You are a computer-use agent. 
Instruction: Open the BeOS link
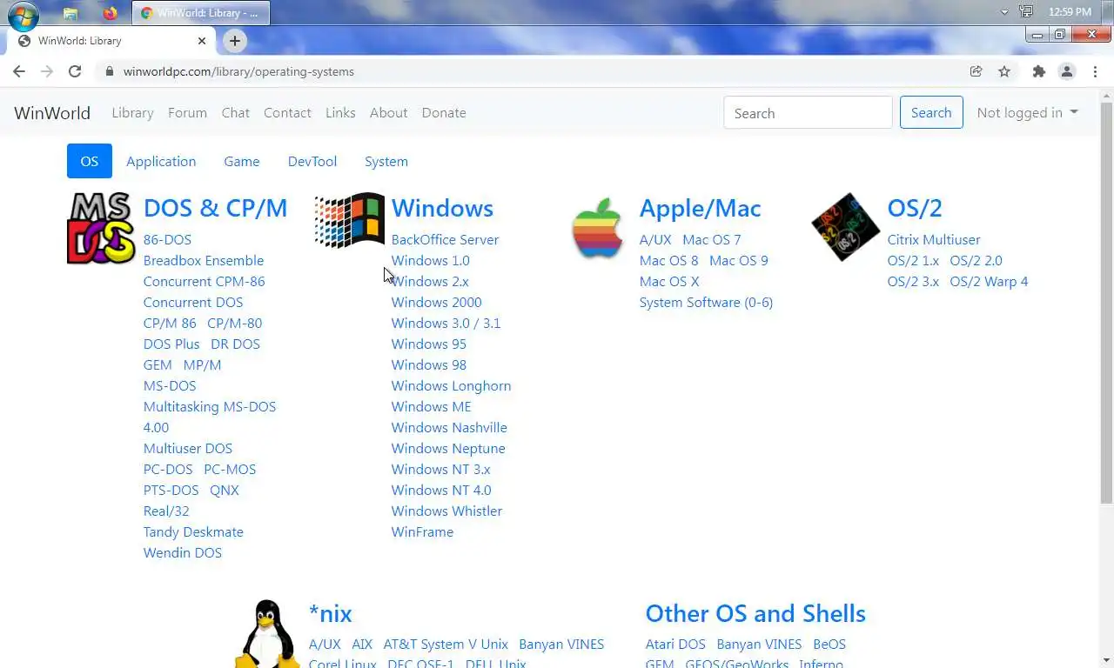(x=829, y=644)
